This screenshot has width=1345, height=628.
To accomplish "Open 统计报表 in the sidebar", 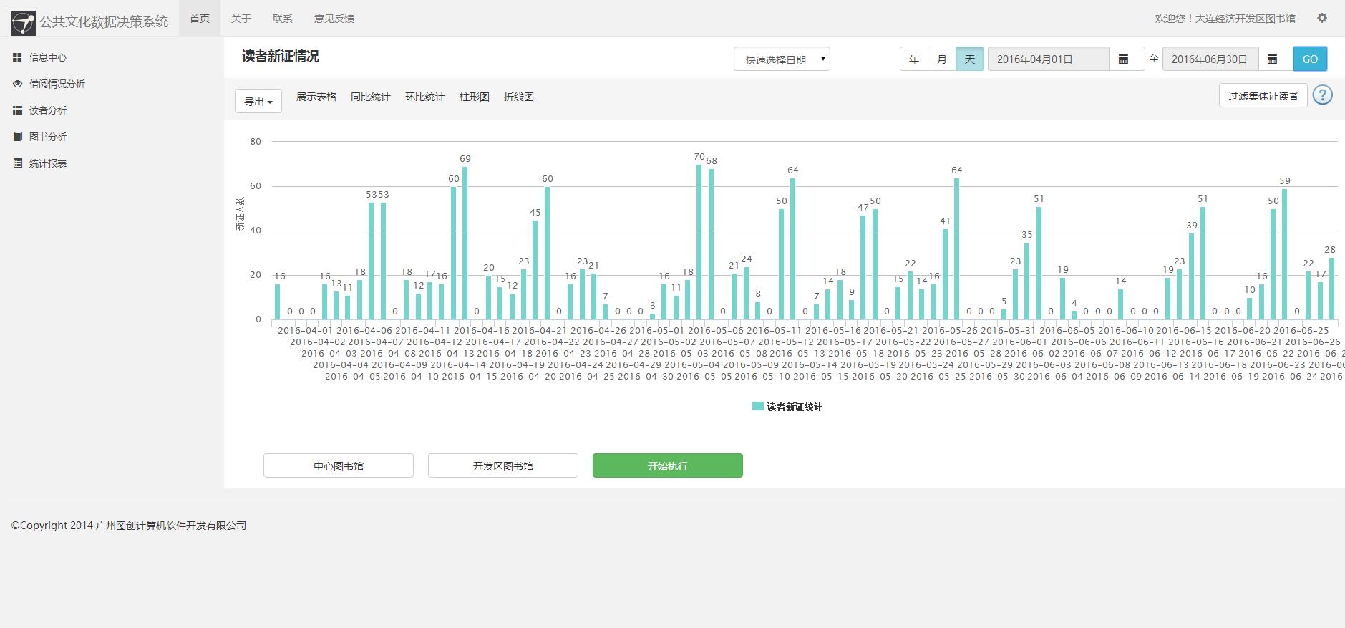I will [47, 163].
